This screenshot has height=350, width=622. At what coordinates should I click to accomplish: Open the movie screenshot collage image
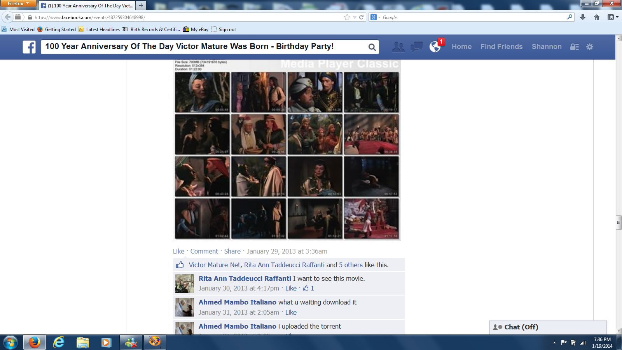[287, 150]
